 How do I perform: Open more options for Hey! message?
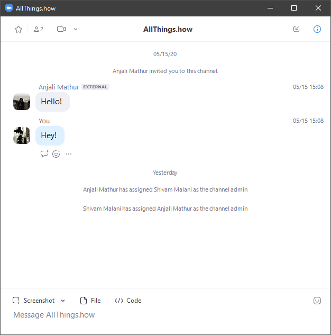69,154
